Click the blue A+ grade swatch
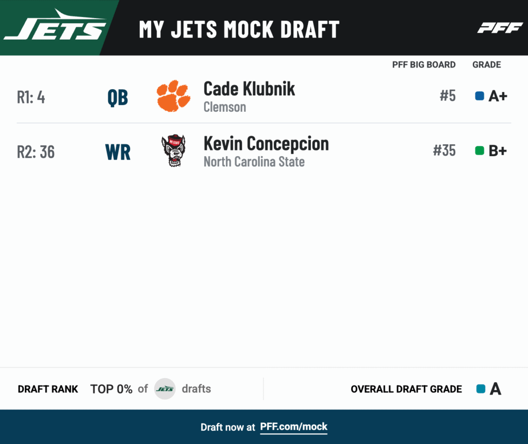This screenshot has width=528, height=444. [480, 96]
